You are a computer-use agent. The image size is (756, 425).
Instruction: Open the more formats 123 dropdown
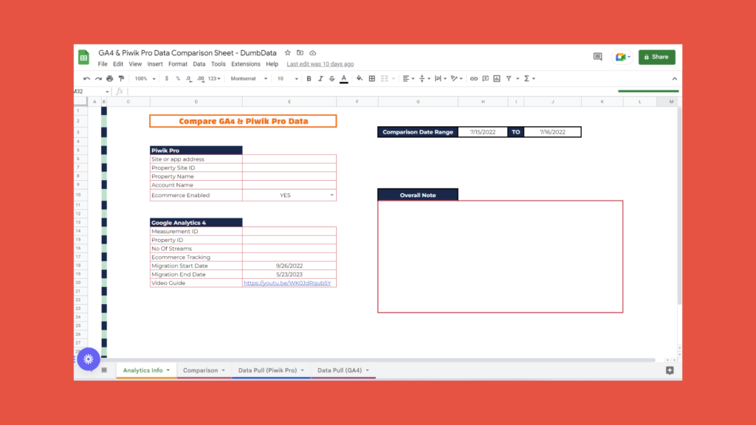point(215,78)
